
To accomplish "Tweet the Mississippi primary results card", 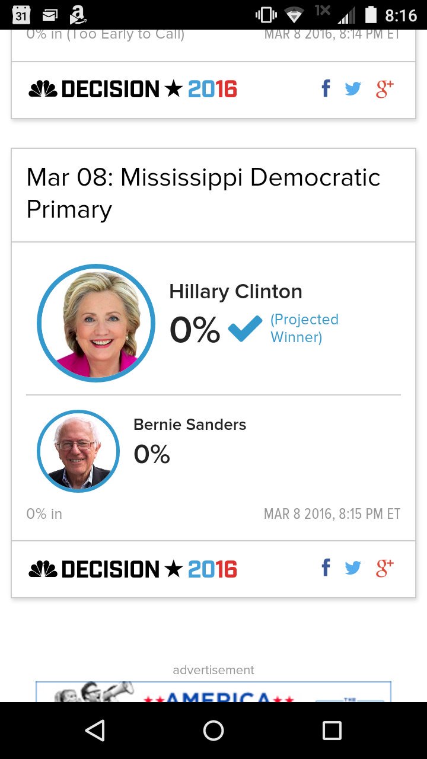I will click(353, 569).
